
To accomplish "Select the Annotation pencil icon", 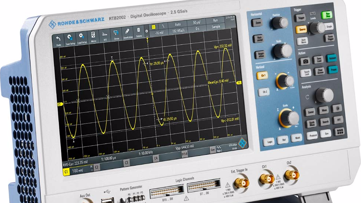I will pyautogui.click(x=127, y=34).
